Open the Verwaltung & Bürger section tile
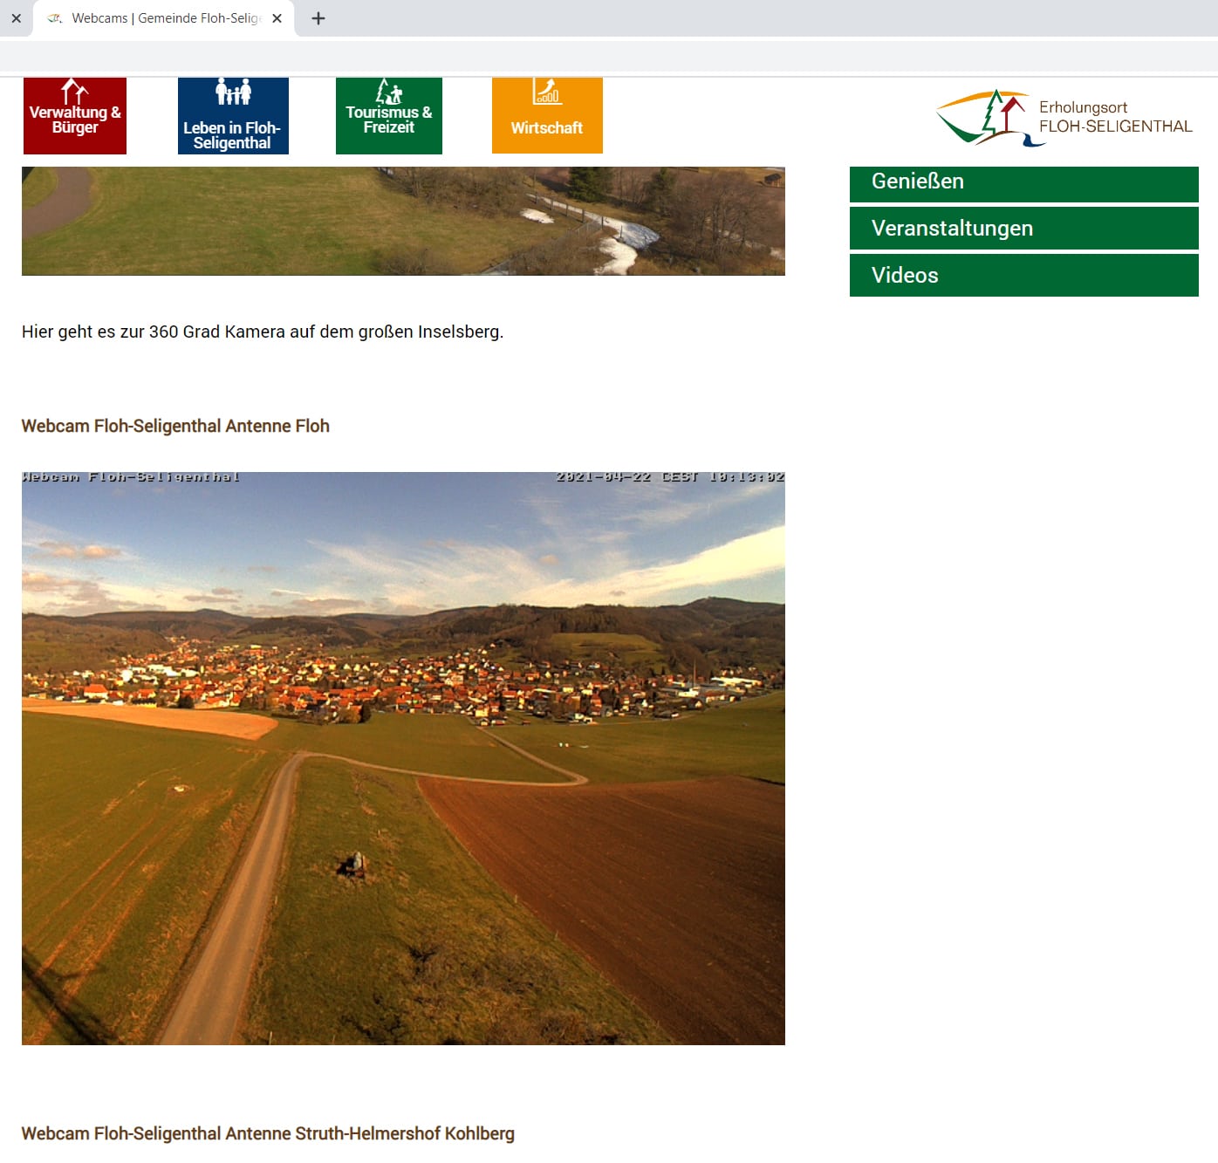1218x1163 pixels. coord(75,116)
